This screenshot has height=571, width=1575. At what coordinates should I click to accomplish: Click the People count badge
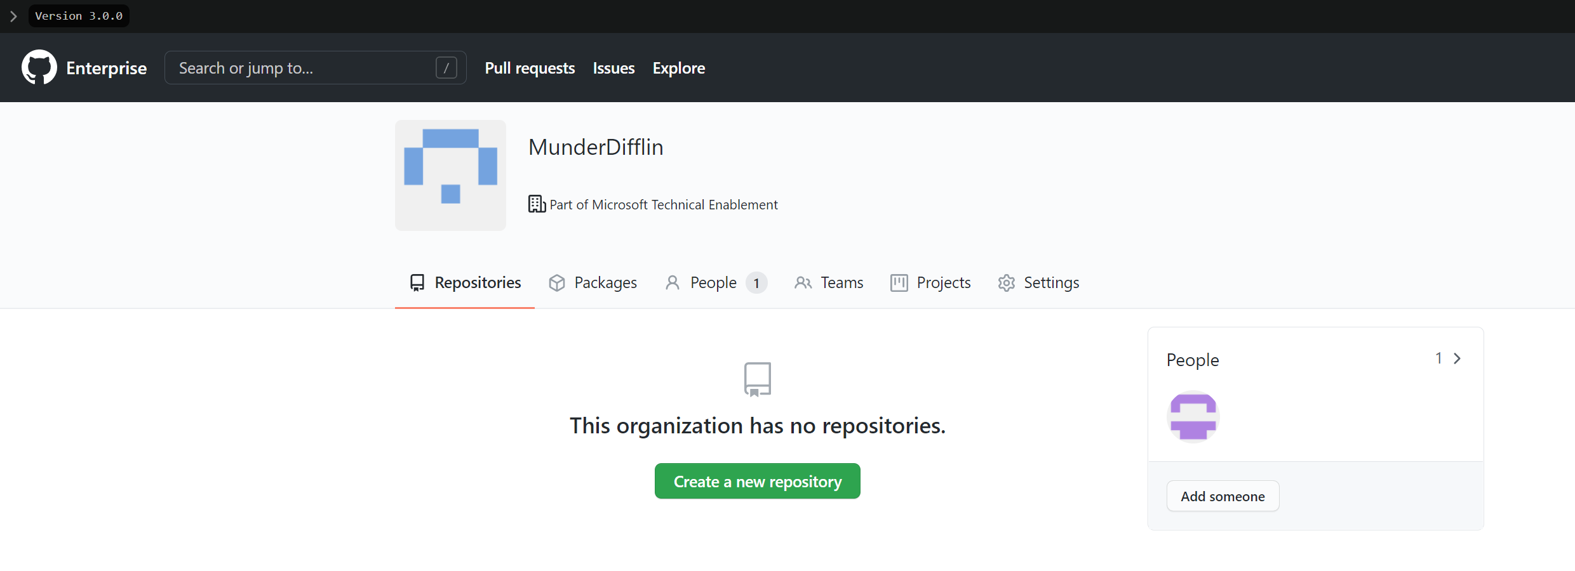(756, 283)
